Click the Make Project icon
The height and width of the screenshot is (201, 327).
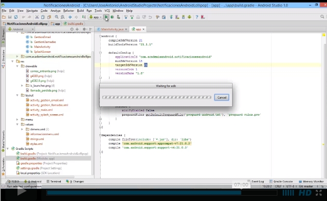click(x=84, y=17)
